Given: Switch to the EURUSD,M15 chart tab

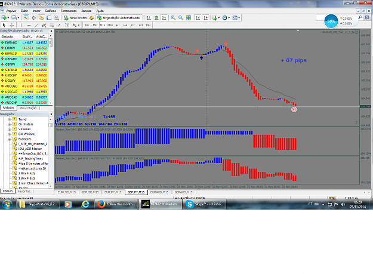Looking at the screenshot, I should [67, 192].
